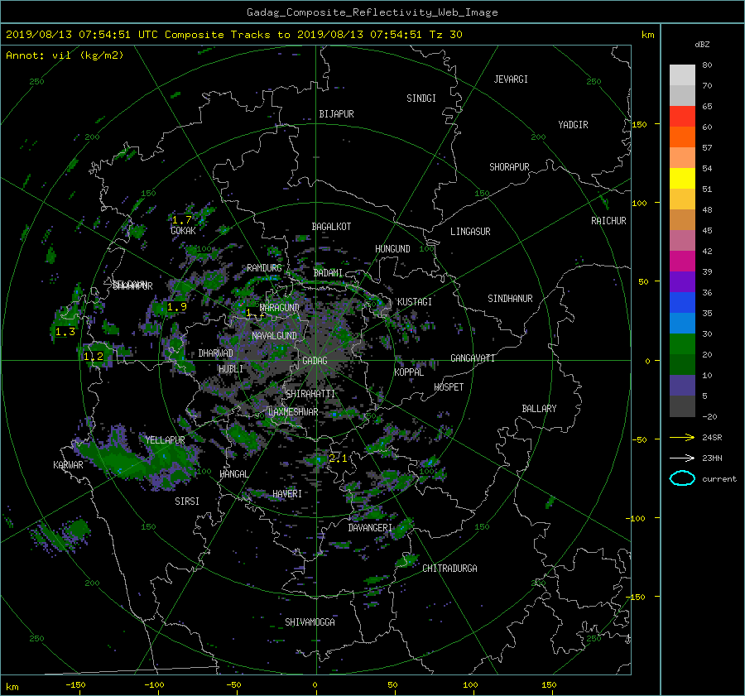
Task: Click the GANGAVATI city label
Action: [473, 358]
